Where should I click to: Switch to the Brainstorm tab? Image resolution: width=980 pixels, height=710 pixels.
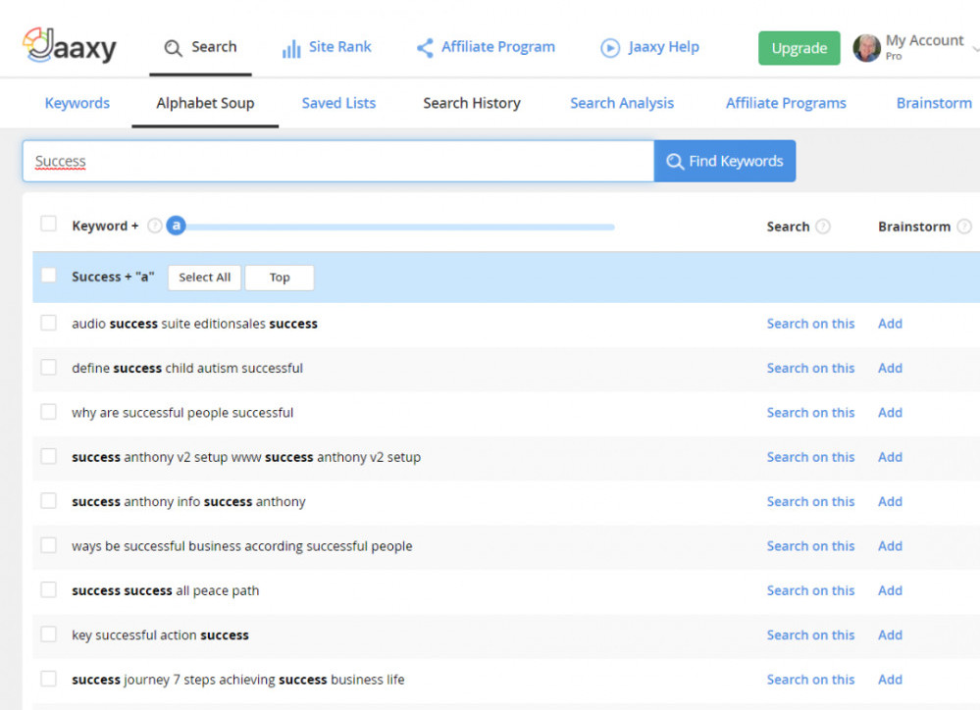934,103
